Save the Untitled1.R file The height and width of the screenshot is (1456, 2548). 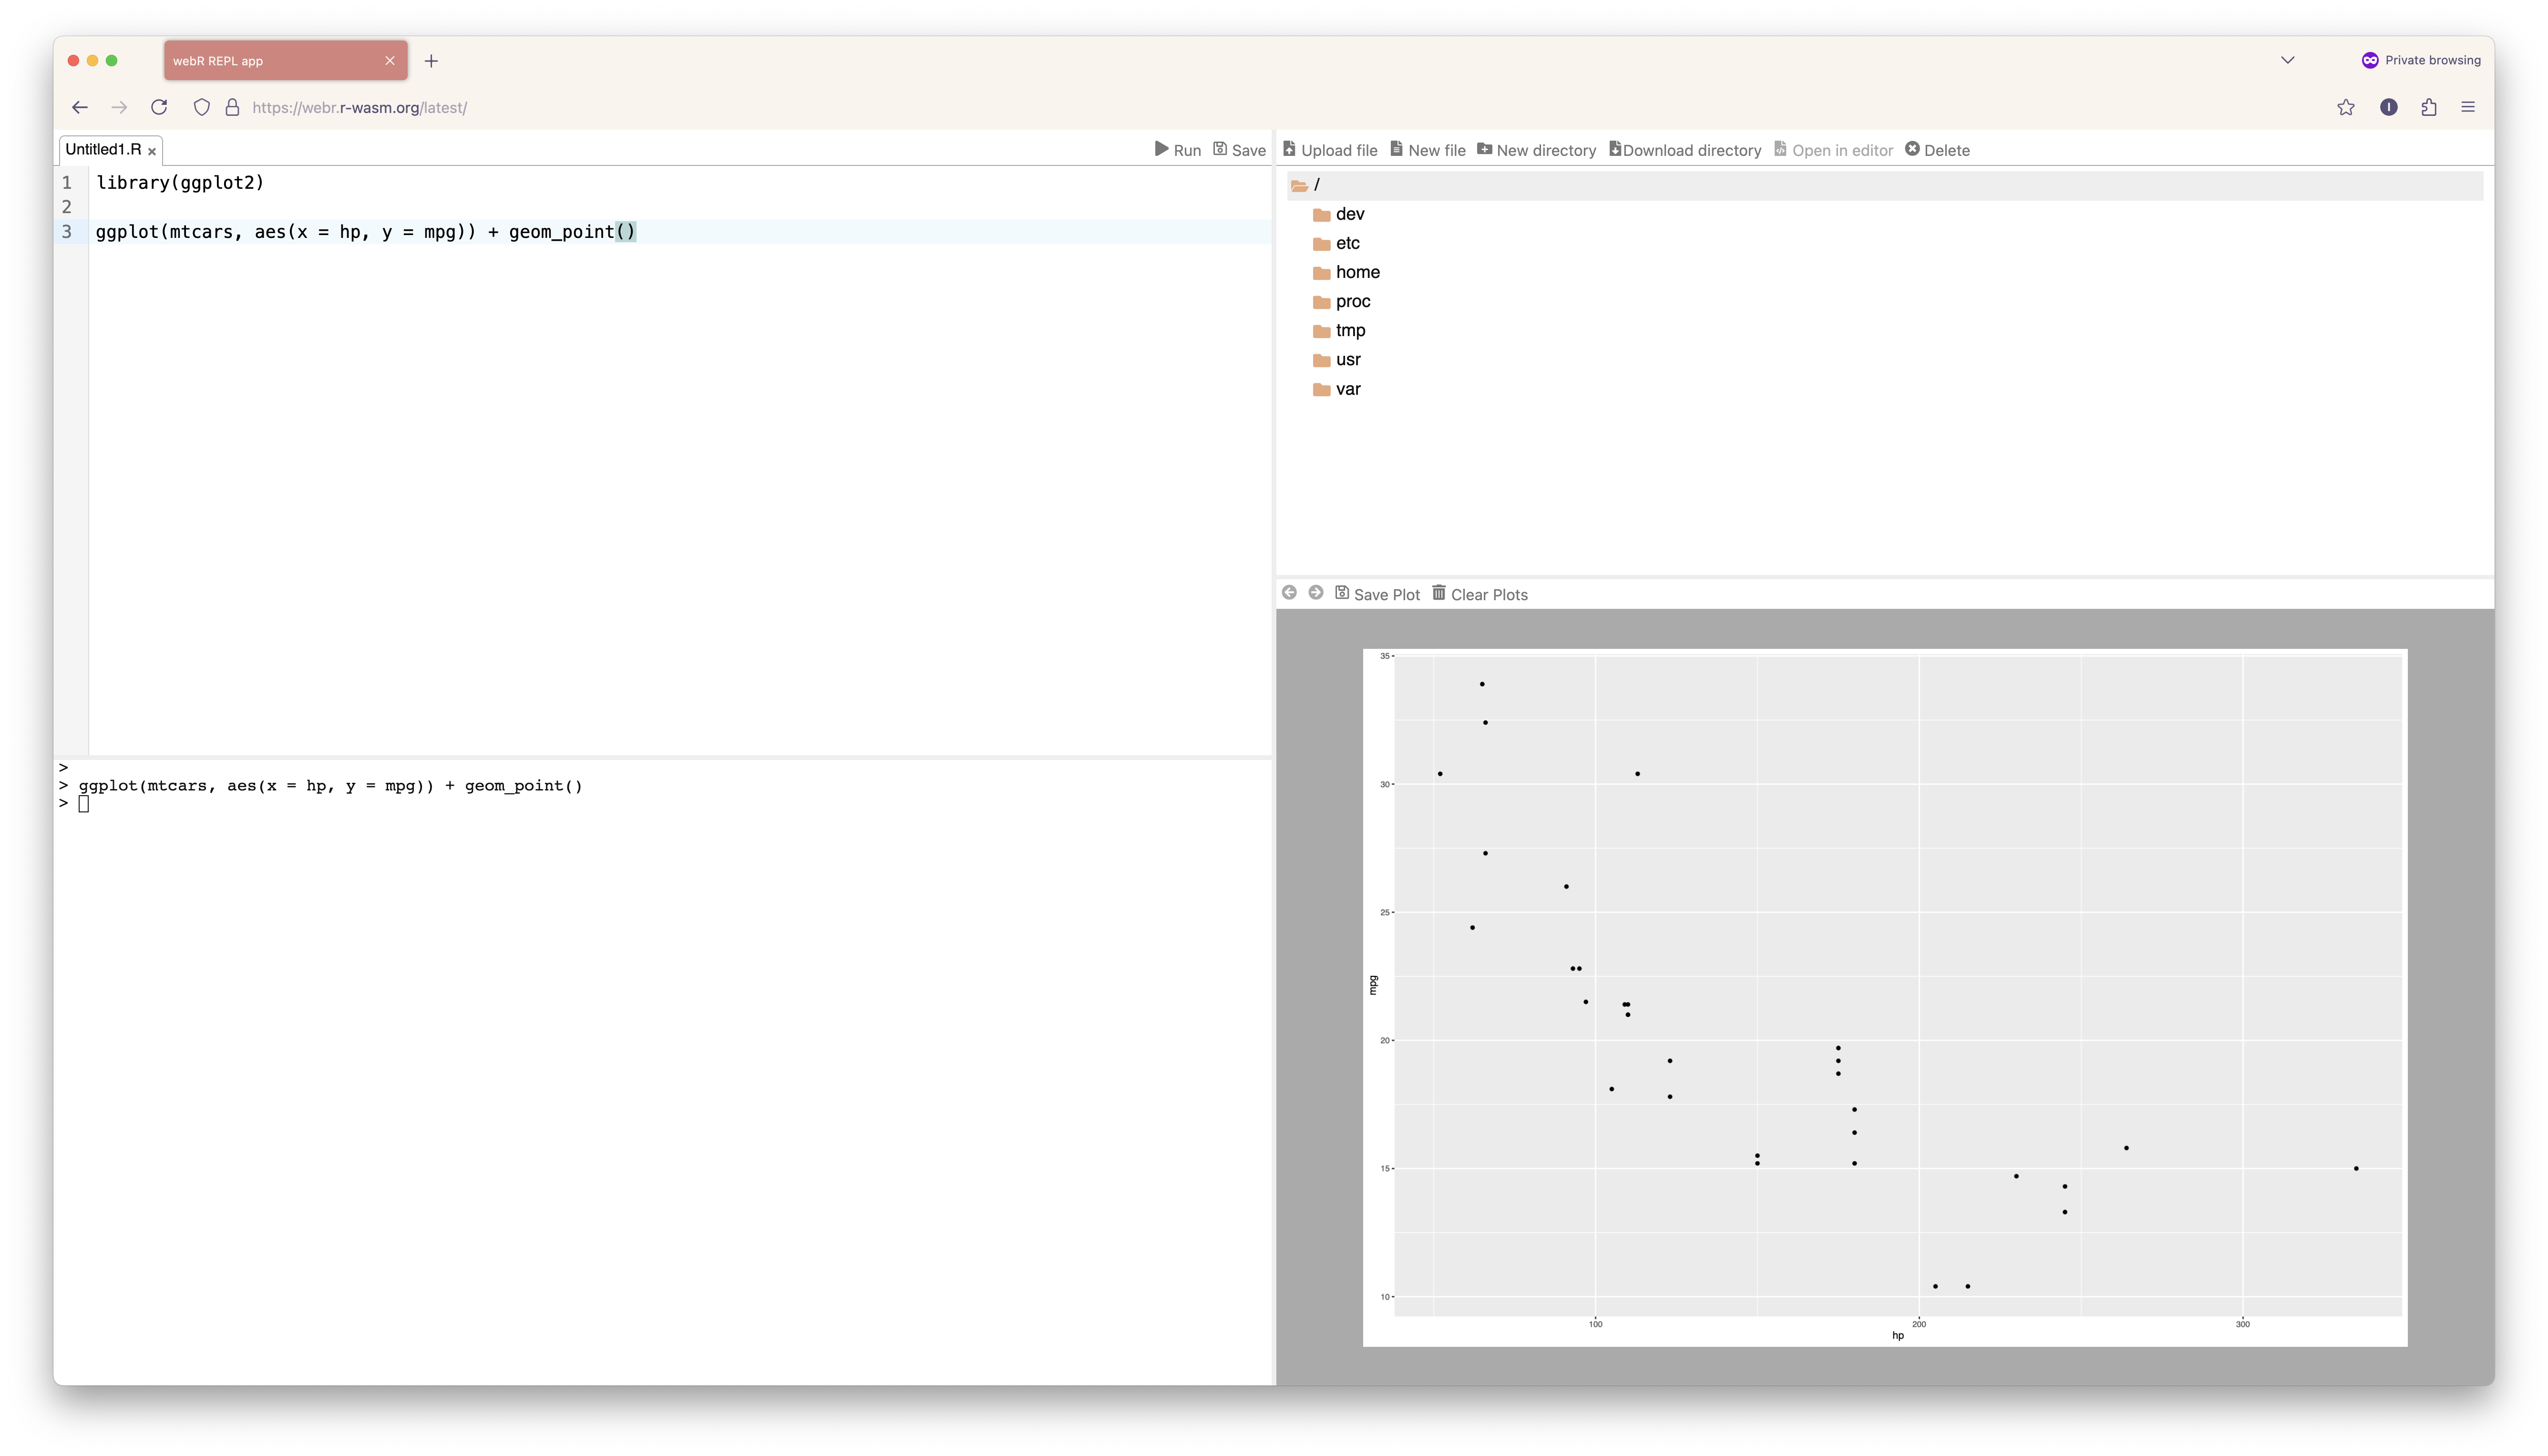1239,150
